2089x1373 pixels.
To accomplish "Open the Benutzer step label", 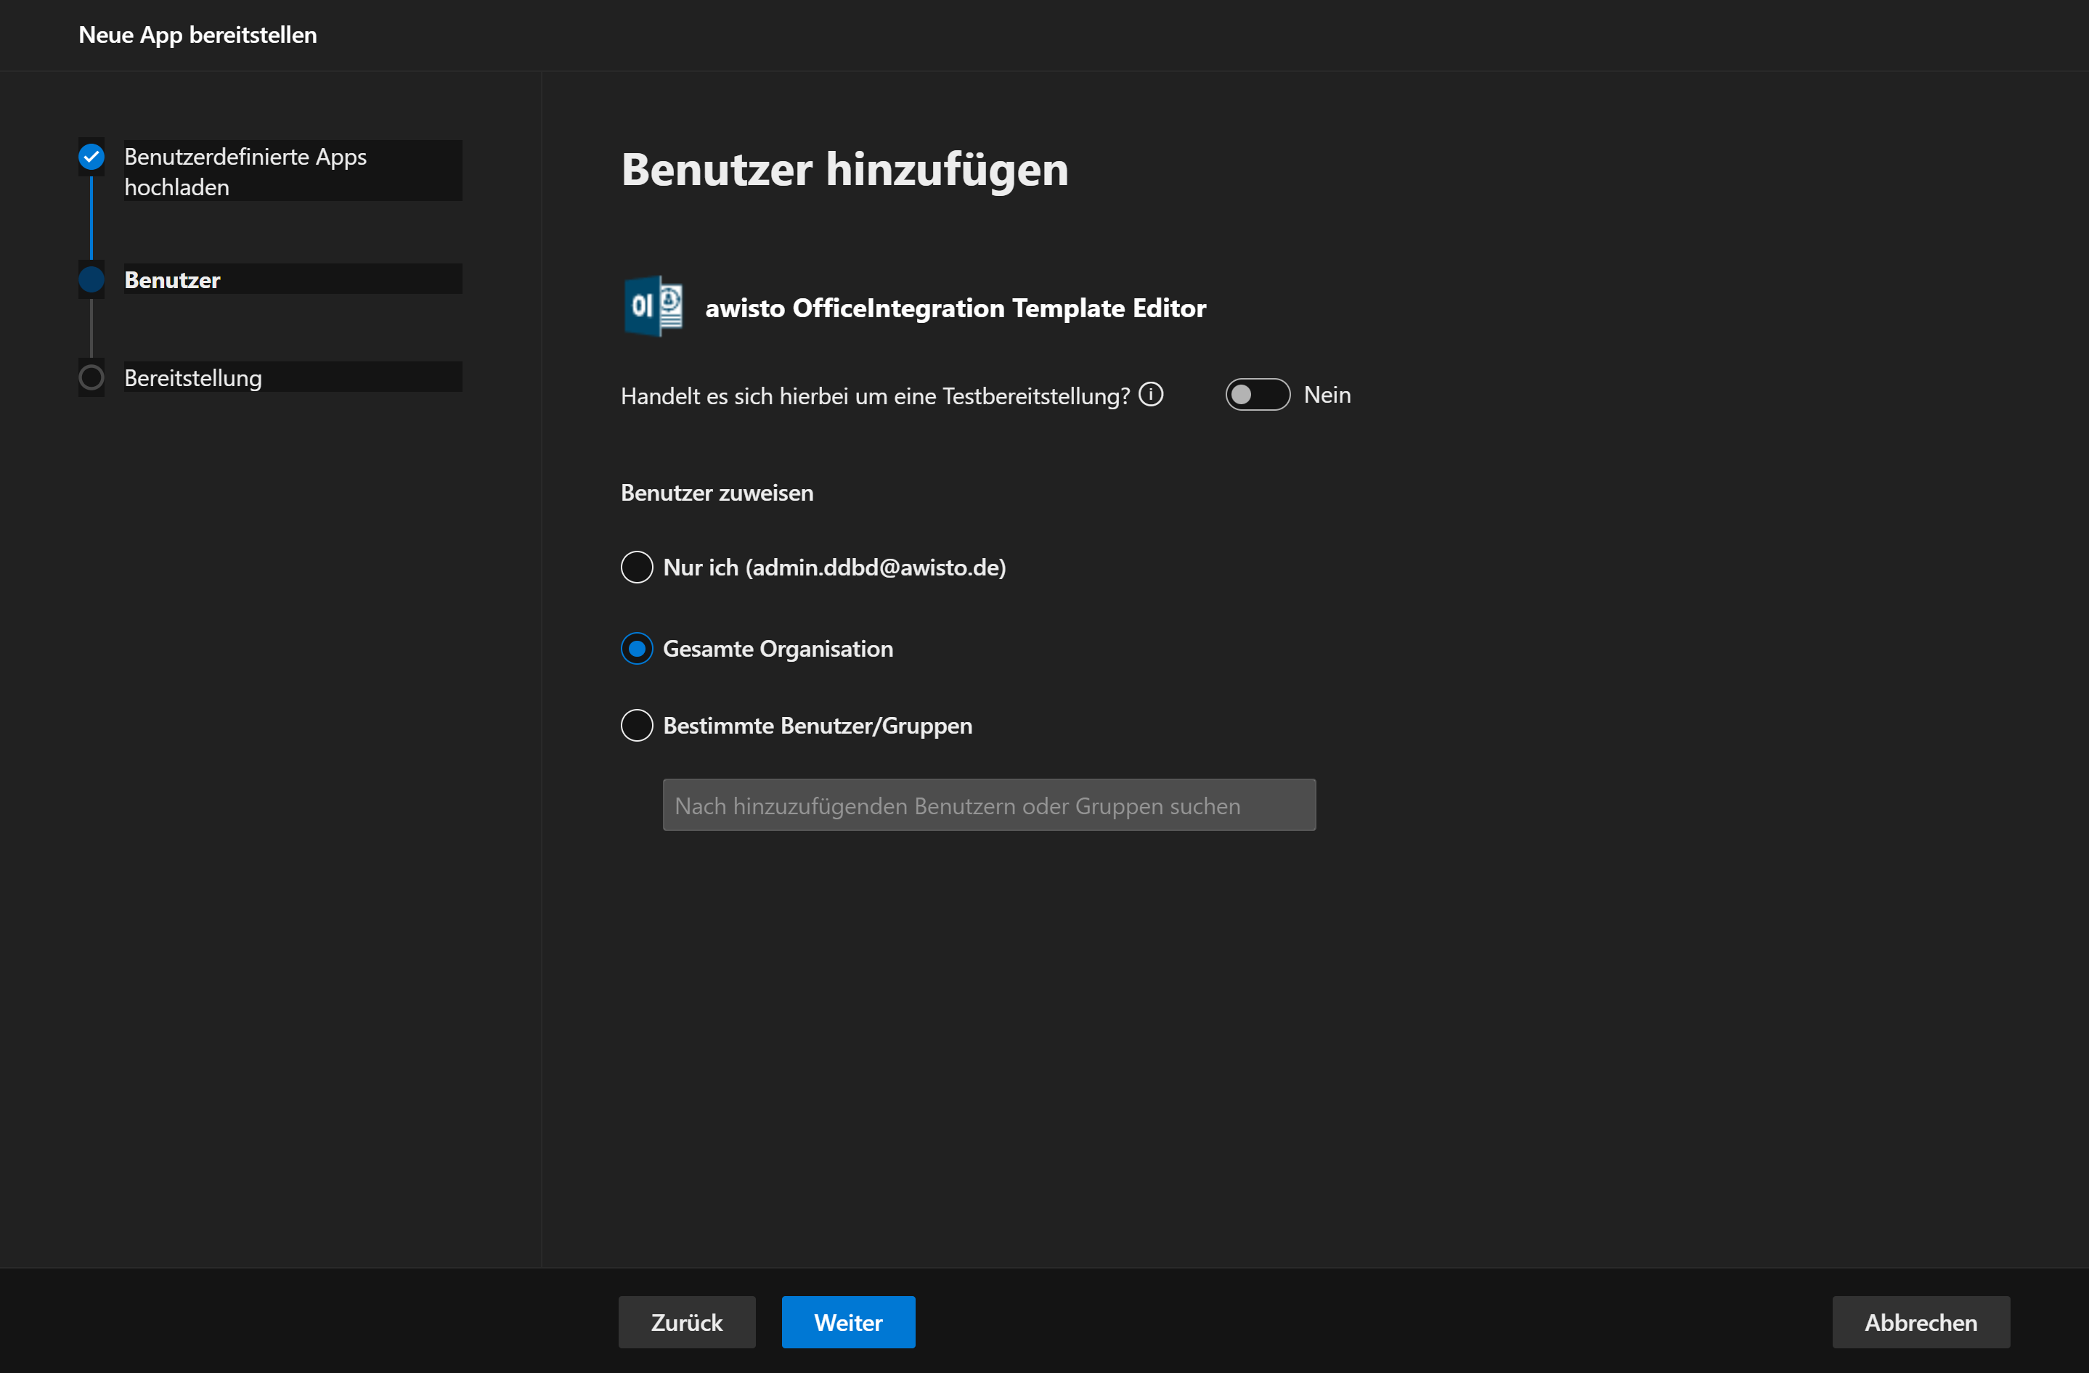I will 293,280.
